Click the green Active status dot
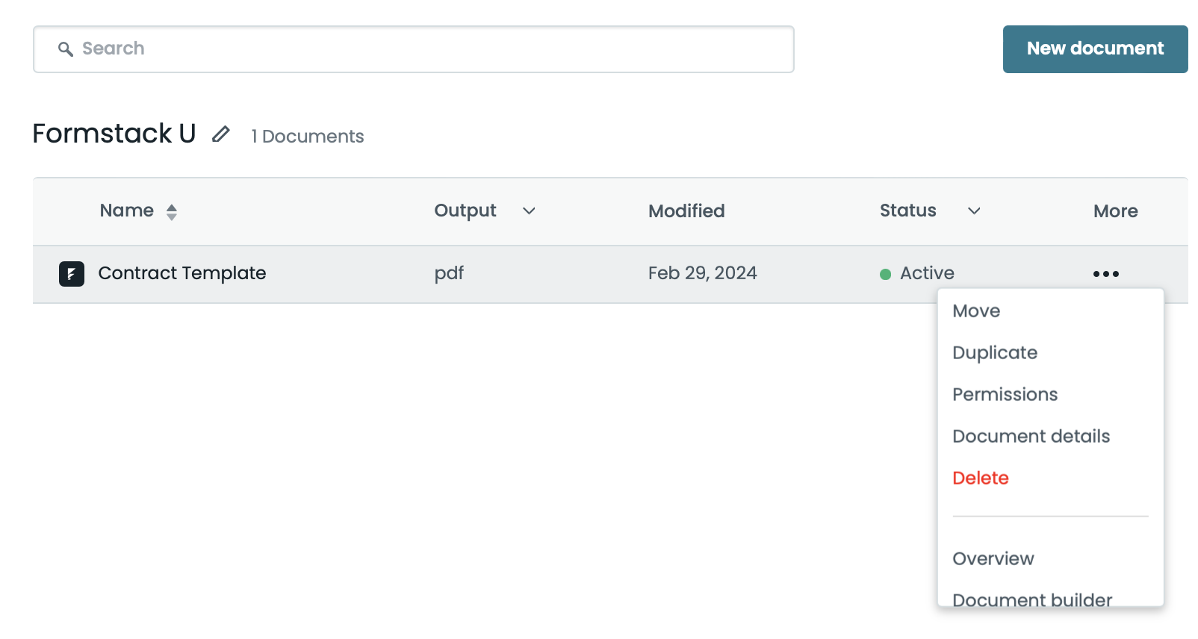 pyautogui.click(x=885, y=275)
